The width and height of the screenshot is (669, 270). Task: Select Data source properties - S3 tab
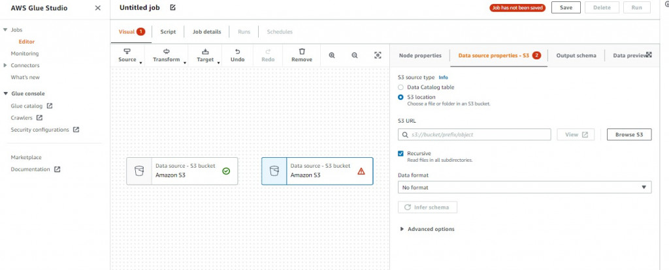tap(499, 55)
